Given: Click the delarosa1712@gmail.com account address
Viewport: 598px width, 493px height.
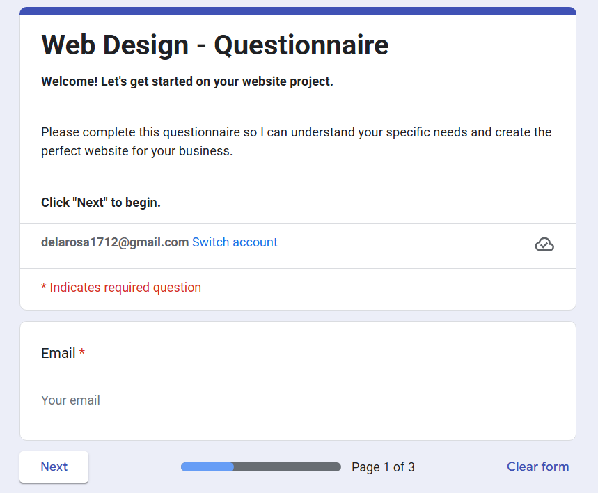Looking at the screenshot, I should coord(115,242).
